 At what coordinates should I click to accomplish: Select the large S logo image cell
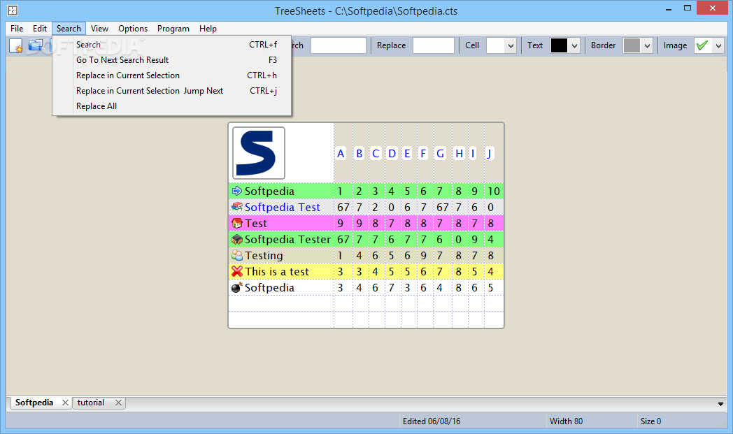259,153
